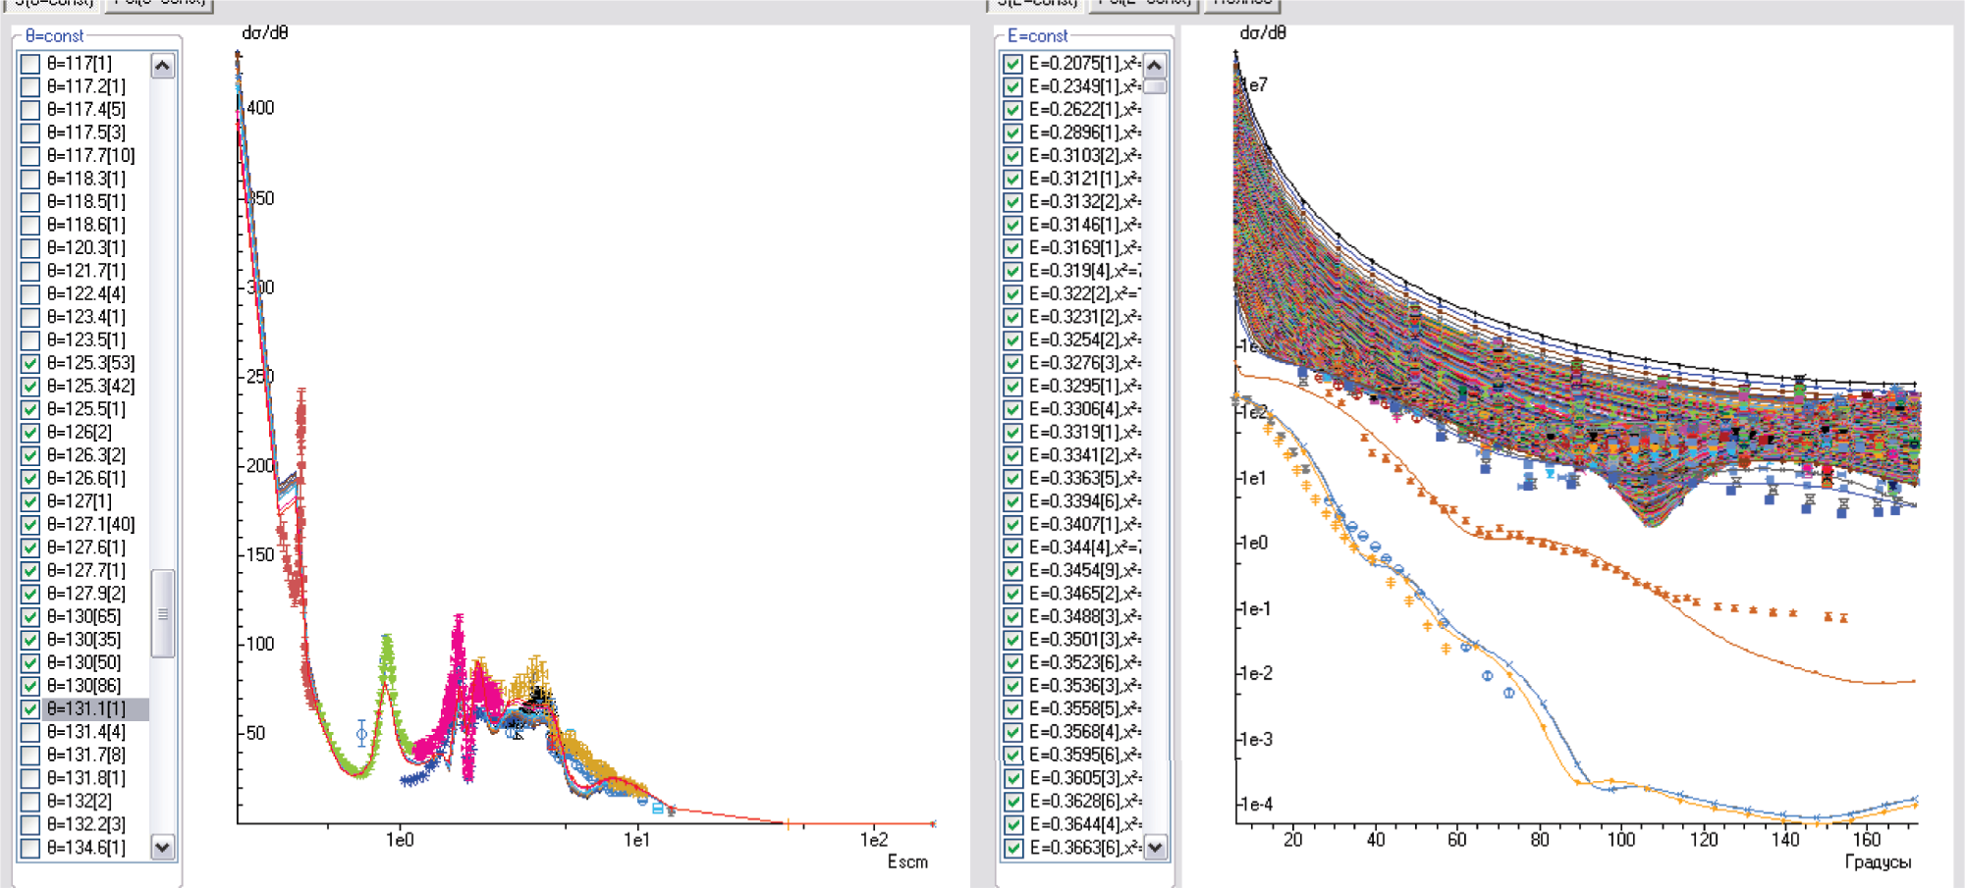Open the Pol(E=const) tab
Viewport: 1965px width, 888px height.
[x=1143, y=4]
